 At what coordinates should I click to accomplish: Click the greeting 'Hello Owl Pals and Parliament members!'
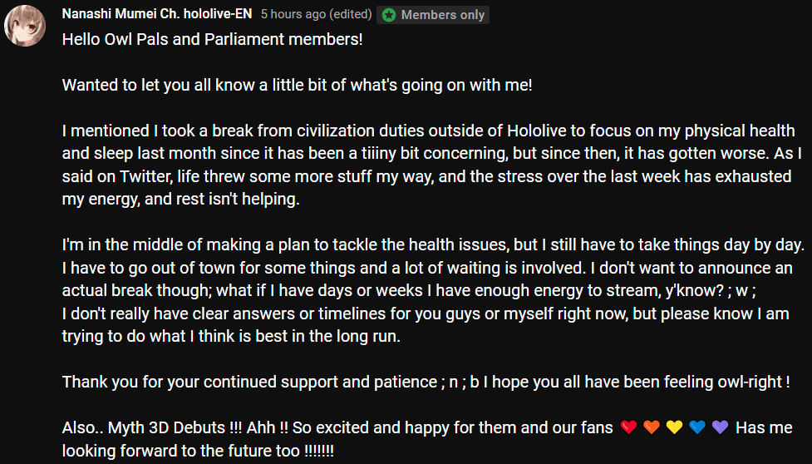click(212, 39)
